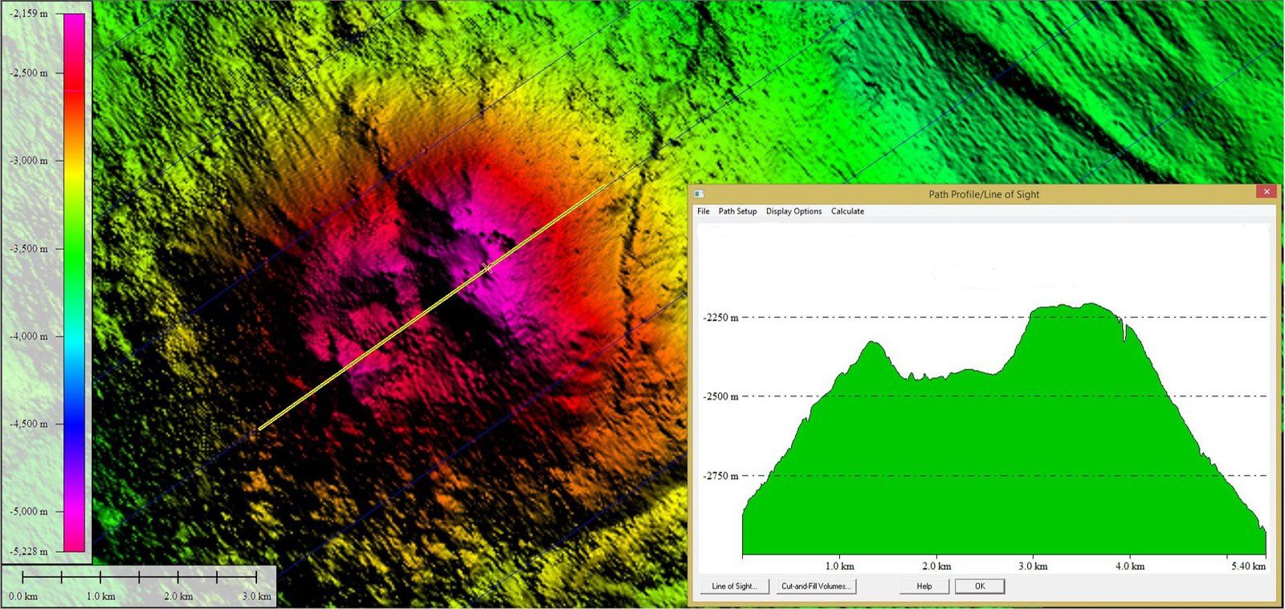Close the Path Profile/Line of Sight window
Viewport: 1285px width, 609px height.
1267,192
